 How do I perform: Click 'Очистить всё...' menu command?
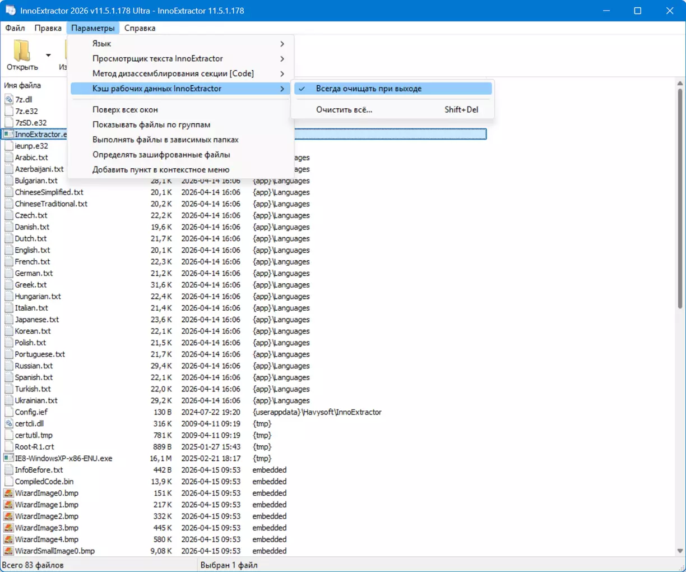point(344,110)
